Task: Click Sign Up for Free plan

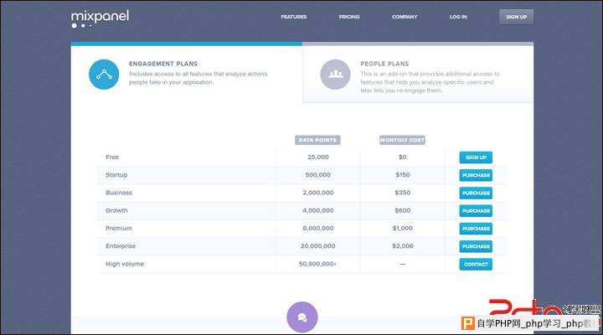Action: point(476,157)
